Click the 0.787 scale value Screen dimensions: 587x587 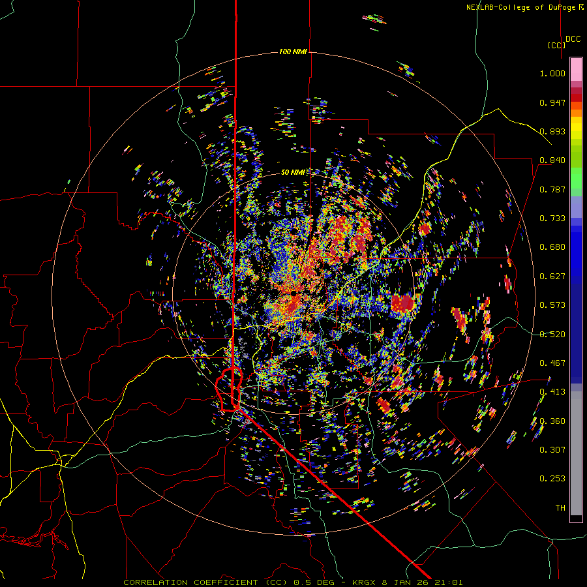pos(552,189)
